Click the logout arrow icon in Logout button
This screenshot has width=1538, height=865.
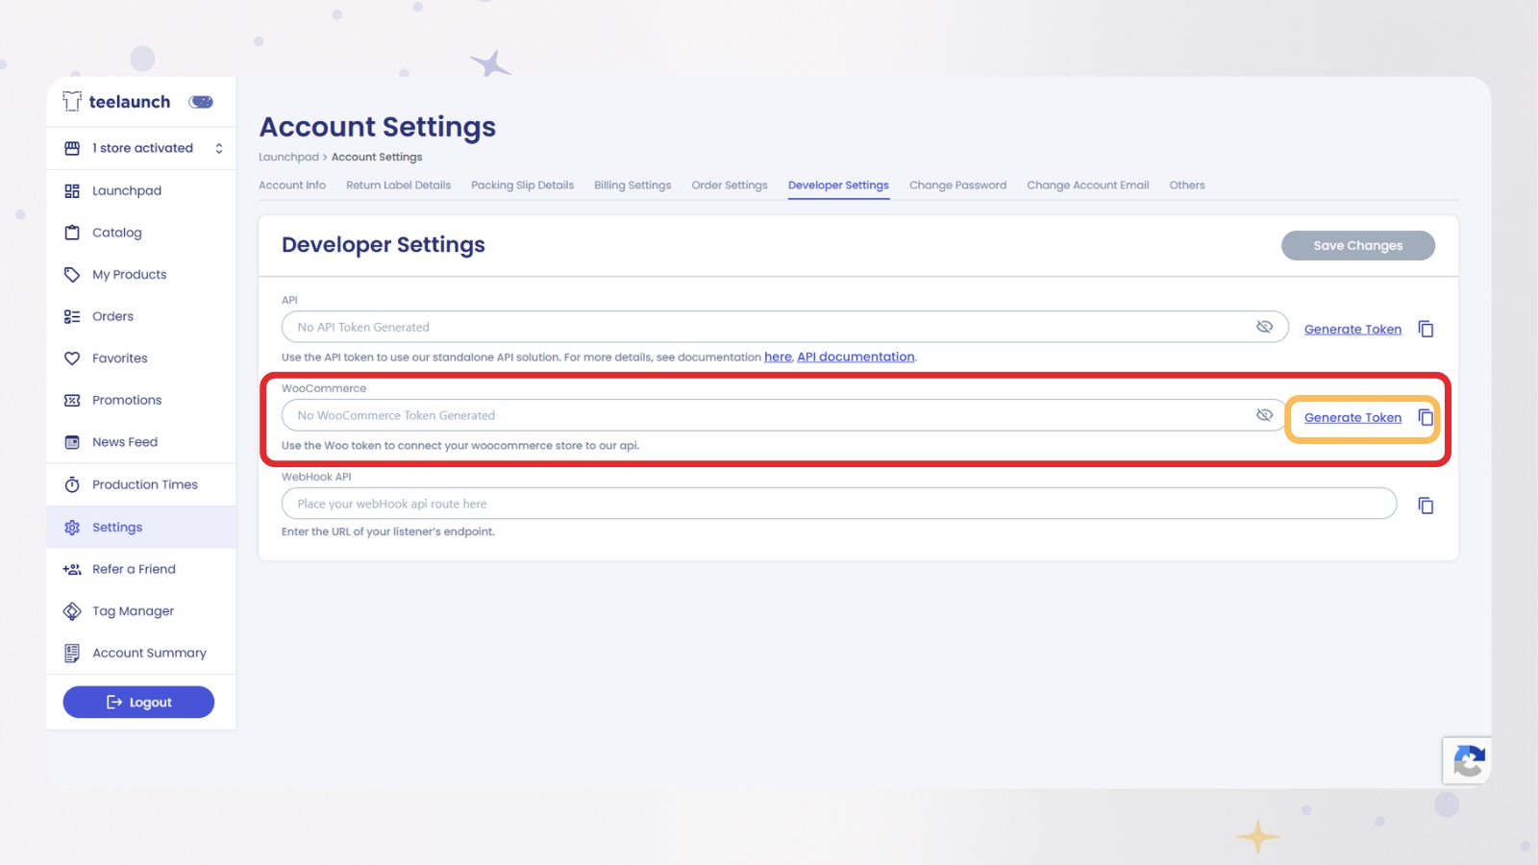point(114,702)
